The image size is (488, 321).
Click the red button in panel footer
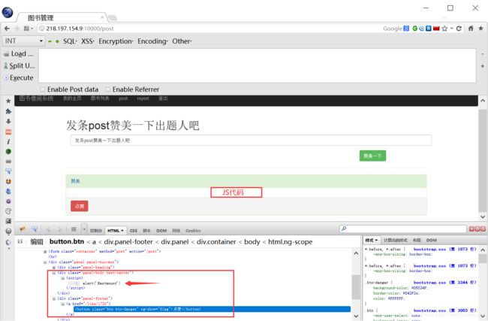tap(80, 206)
